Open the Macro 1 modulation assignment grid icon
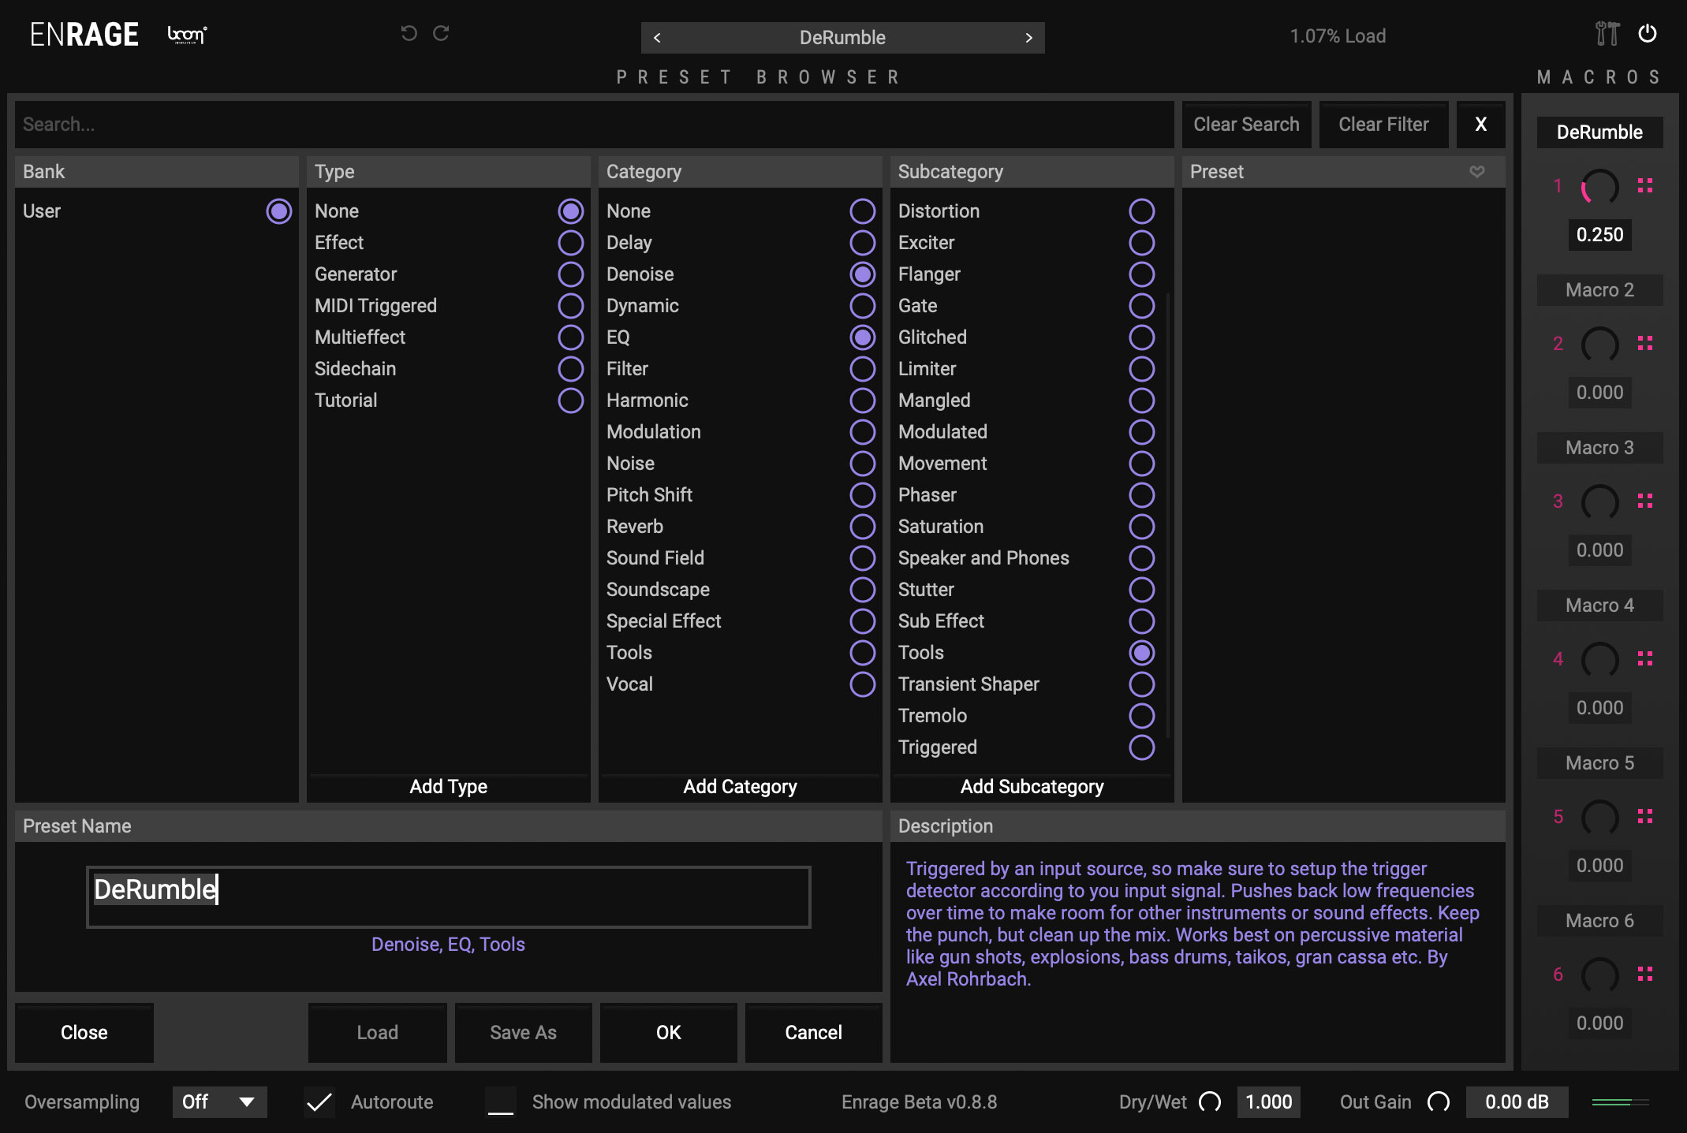Viewport: 1687px width, 1133px height. [x=1645, y=187]
